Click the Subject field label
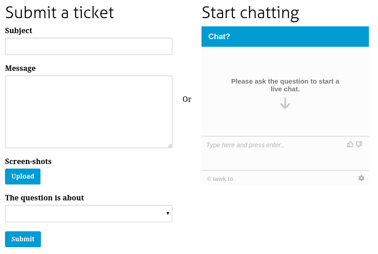This screenshot has height=254, width=378. point(19,30)
